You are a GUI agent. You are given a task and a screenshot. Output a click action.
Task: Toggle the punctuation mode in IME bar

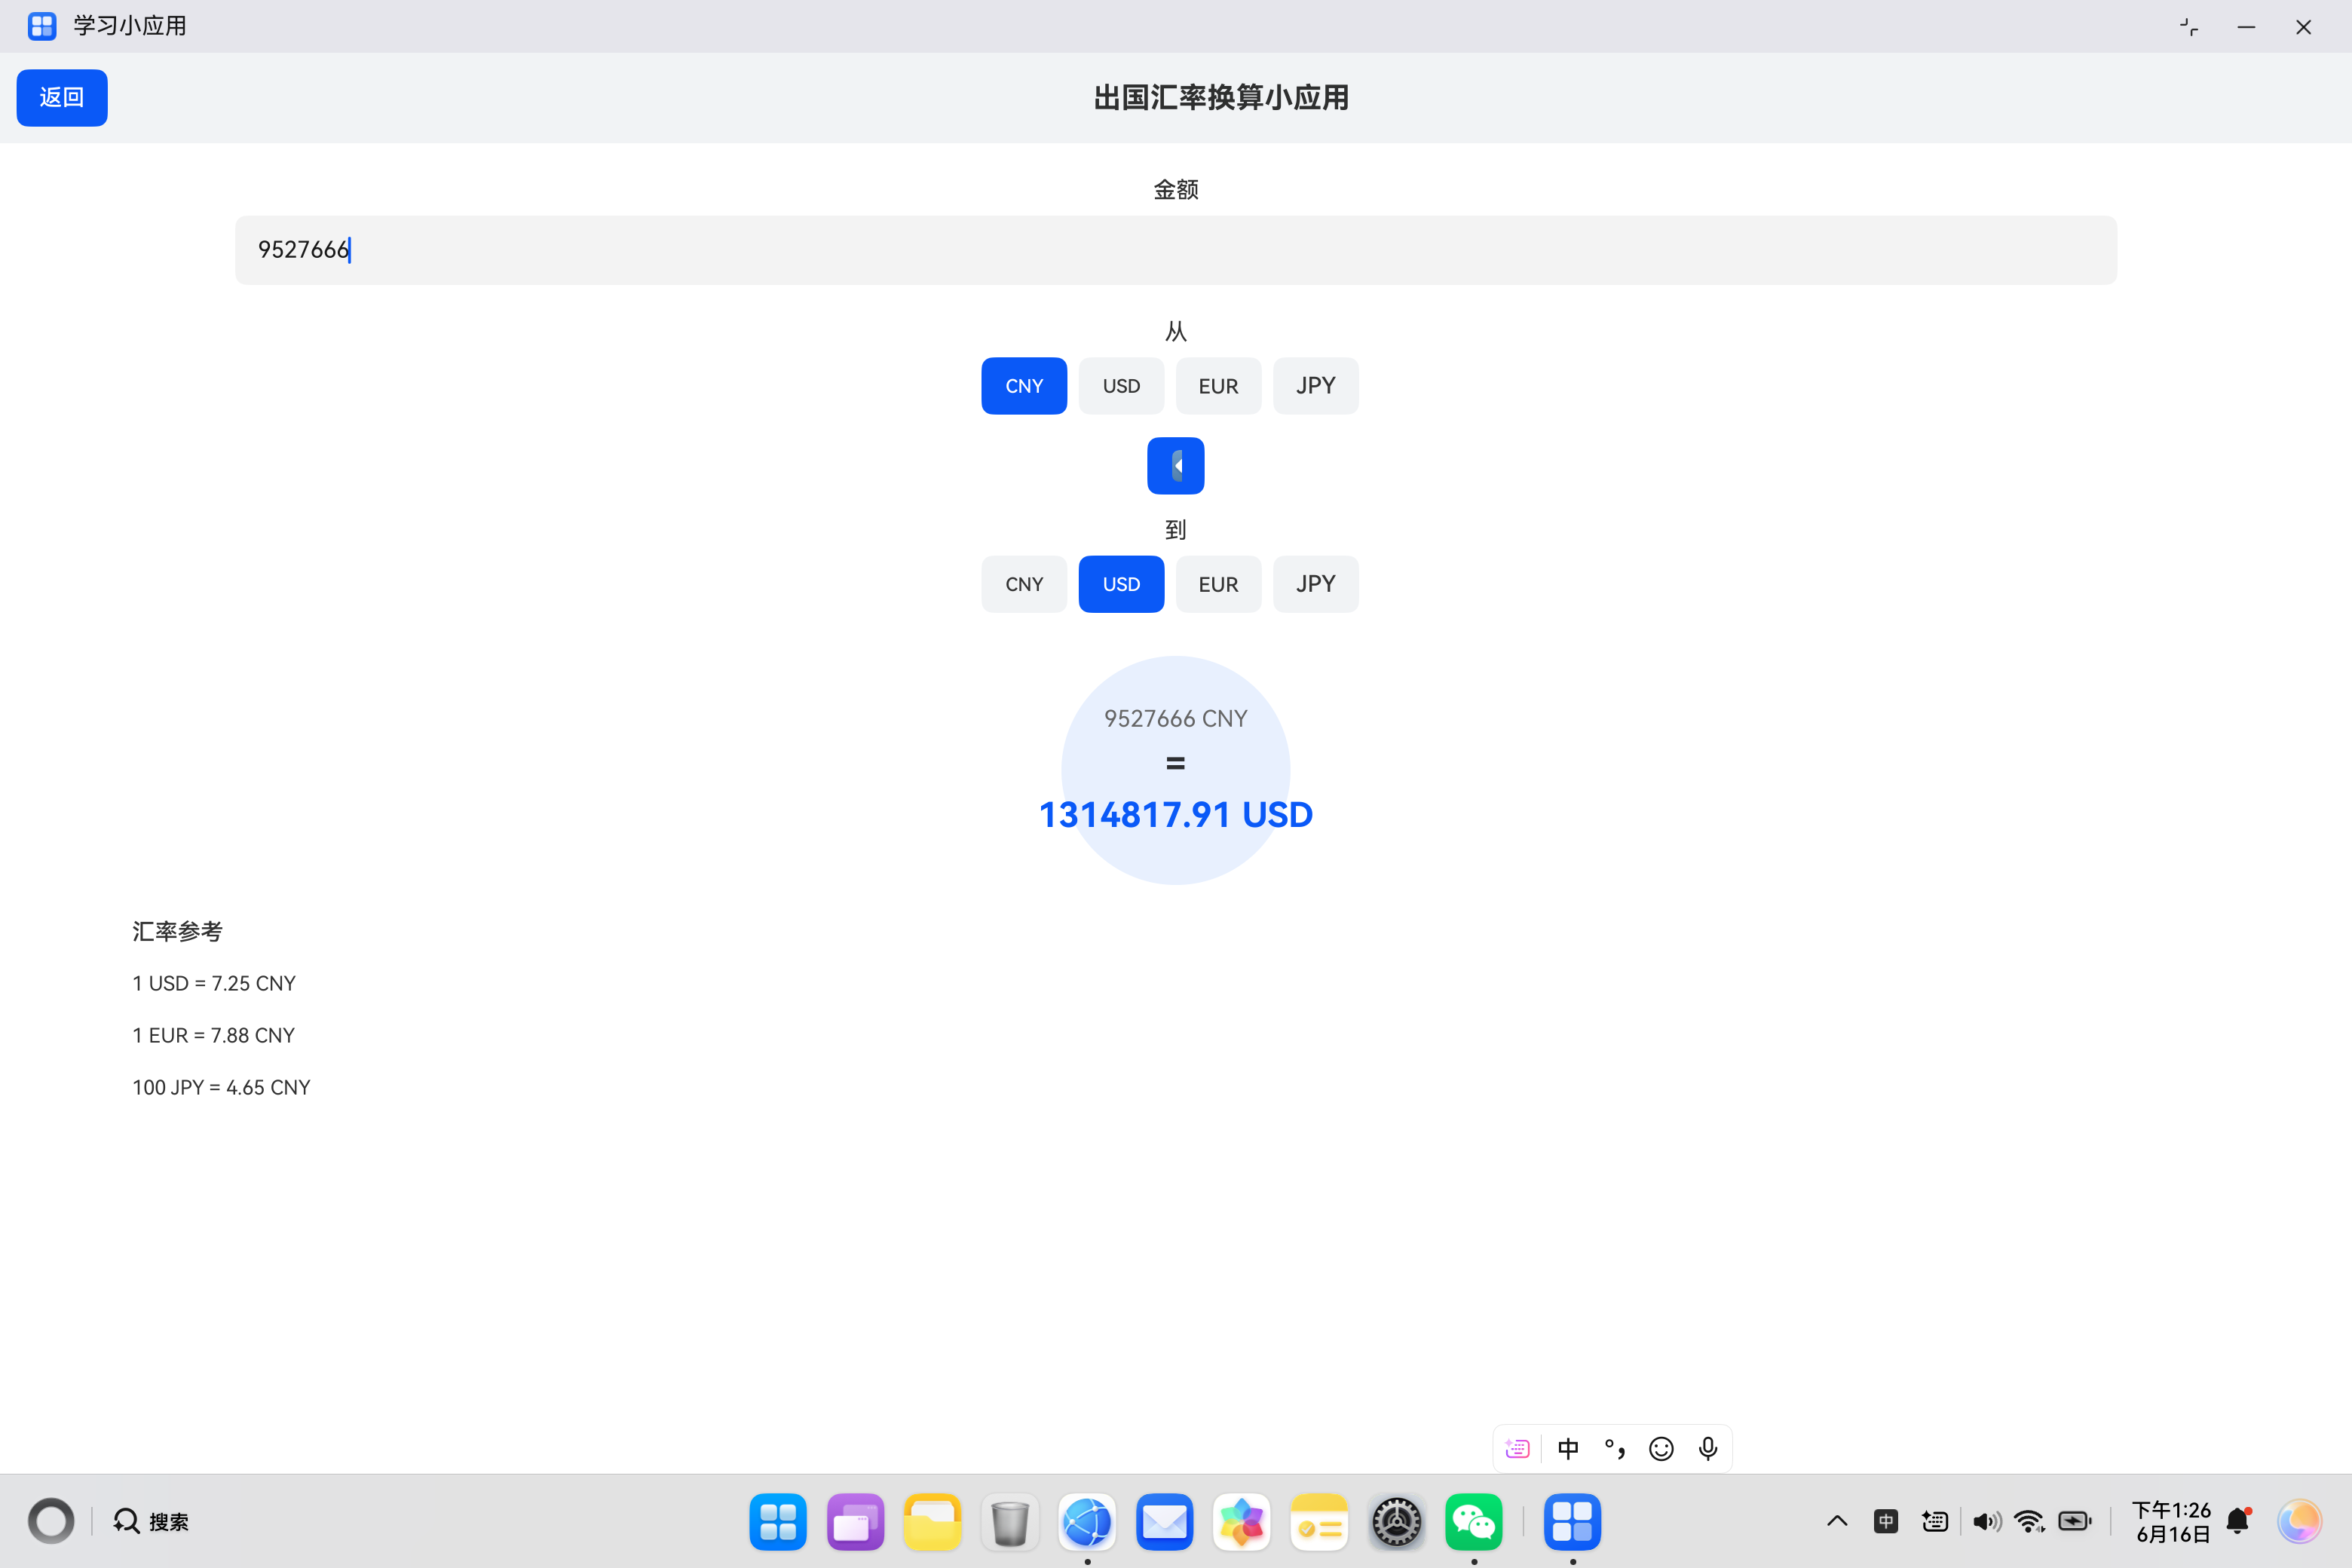[x=1614, y=1448]
